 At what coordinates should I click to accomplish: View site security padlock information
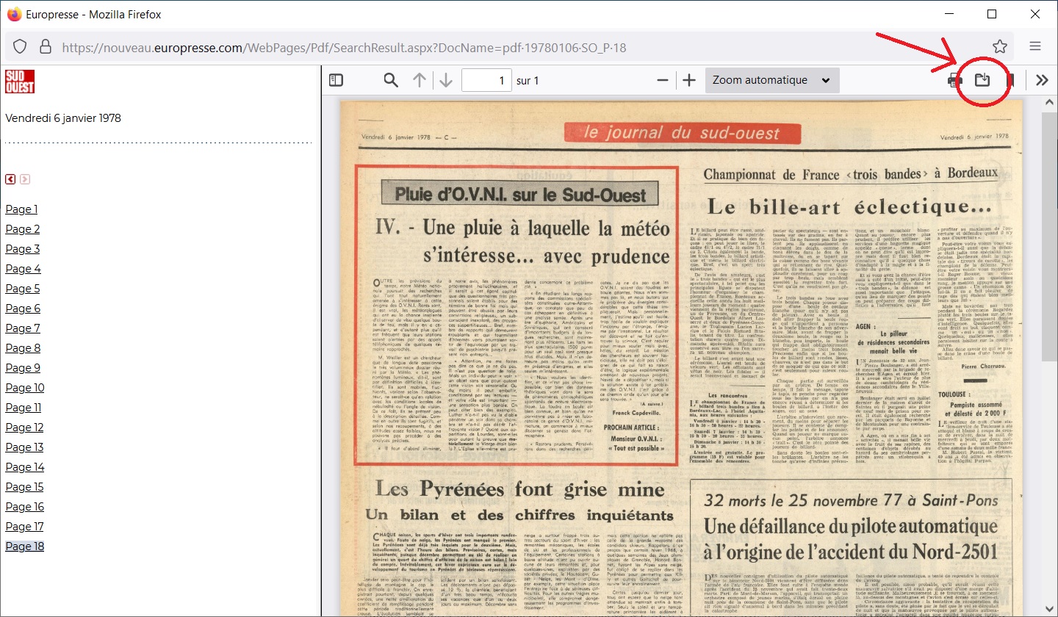coord(45,46)
